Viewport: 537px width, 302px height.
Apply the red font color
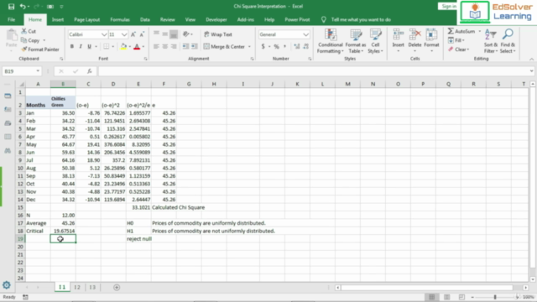coord(137,47)
